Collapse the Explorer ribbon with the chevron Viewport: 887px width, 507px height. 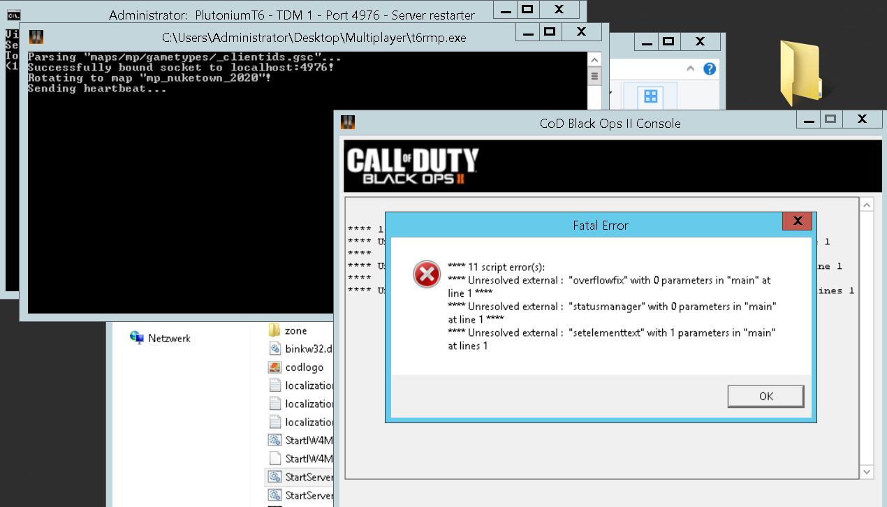point(690,68)
